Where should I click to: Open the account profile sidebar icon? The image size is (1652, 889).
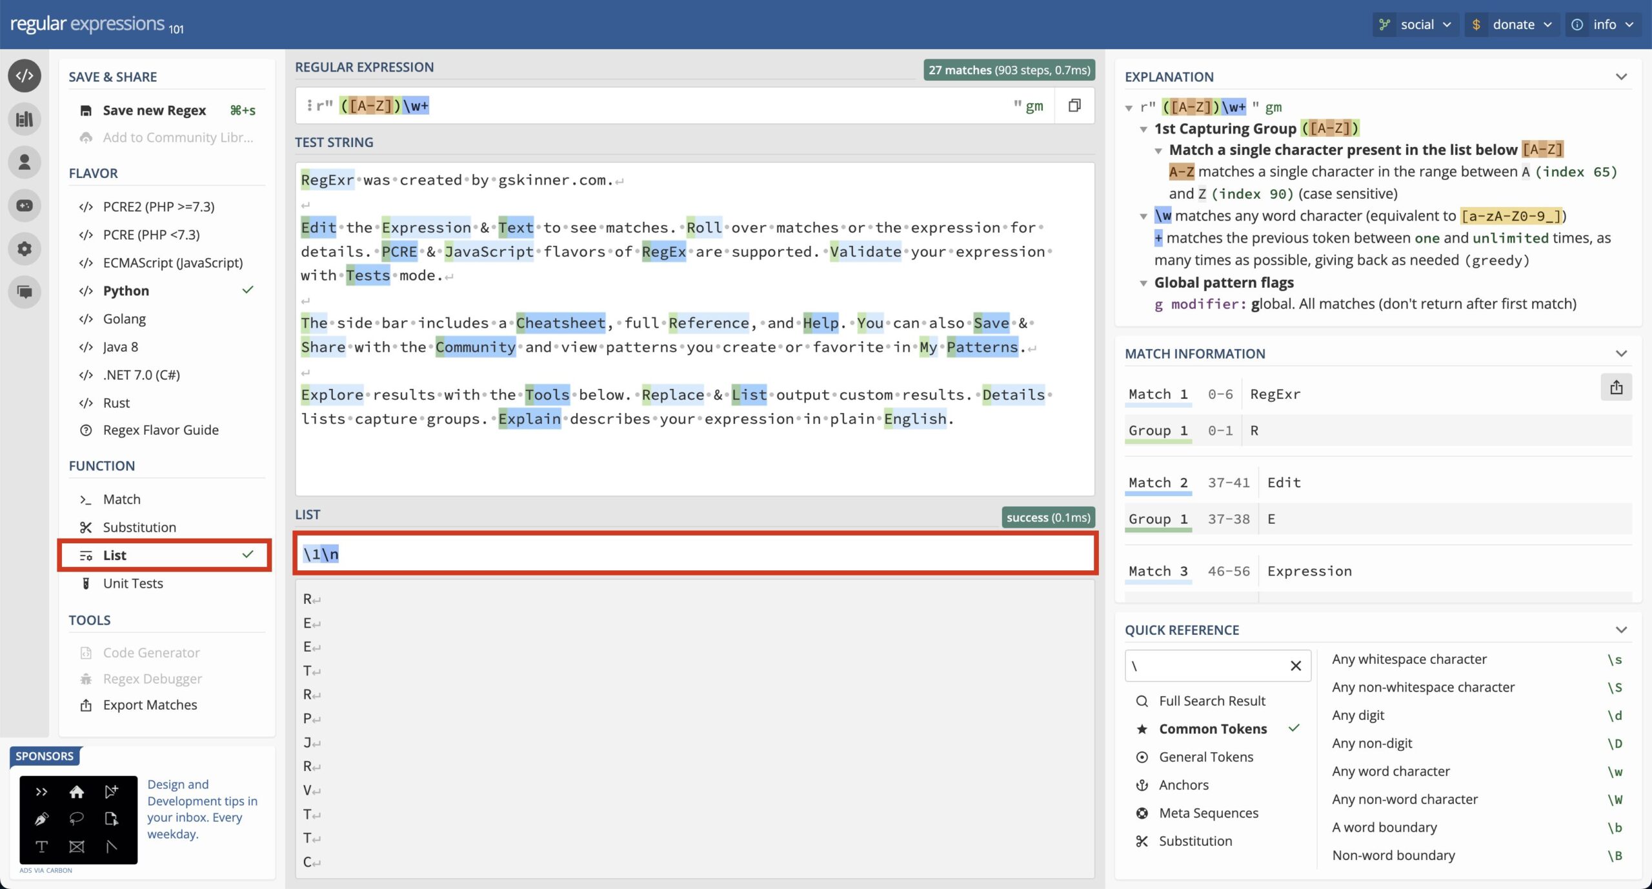click(x=25, y=162)
